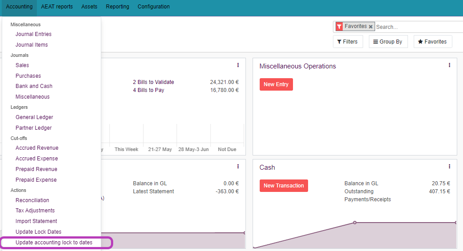This screenshot has height=251, width=463.
Task: Open the 2 Bills to Validate link
Action: click(153, 82)
